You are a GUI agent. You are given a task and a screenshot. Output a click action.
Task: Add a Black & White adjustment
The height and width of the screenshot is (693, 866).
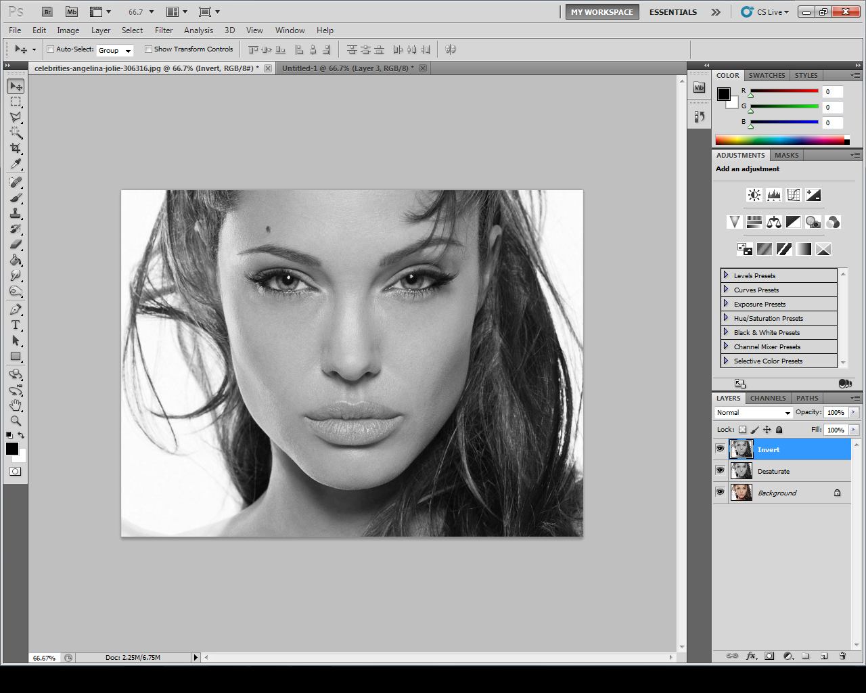coord(793,221)
